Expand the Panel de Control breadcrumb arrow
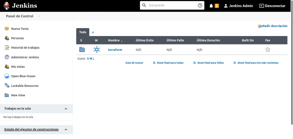 pyautogui.click(x=39, y=16)
